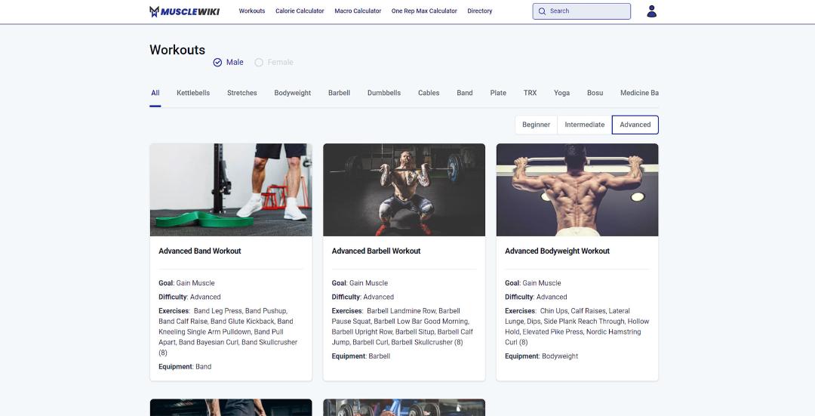The width and height of the screenshot is (815, 416).
Task: Click the Bodyweight card exercises list
Action: click(577, 327)
